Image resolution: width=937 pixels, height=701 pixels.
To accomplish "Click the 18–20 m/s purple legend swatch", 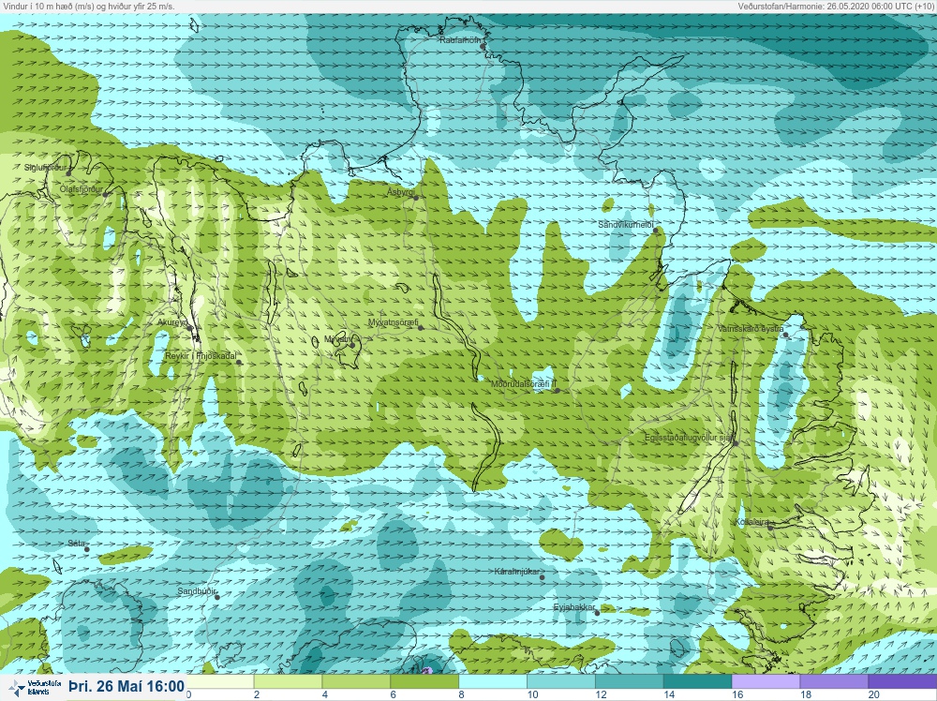I will click(x=834, y=681).
